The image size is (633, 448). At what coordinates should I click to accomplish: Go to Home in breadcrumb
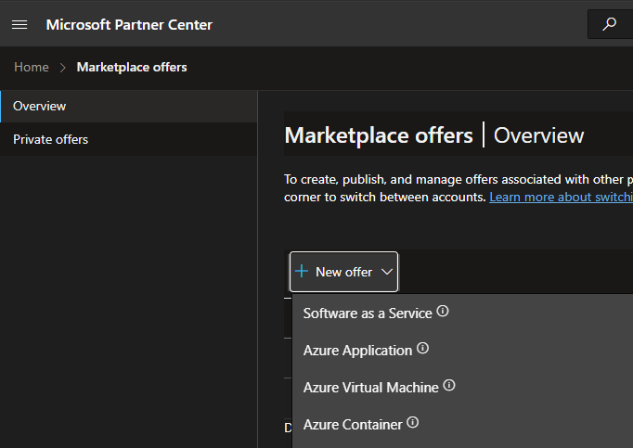[32, 67]
